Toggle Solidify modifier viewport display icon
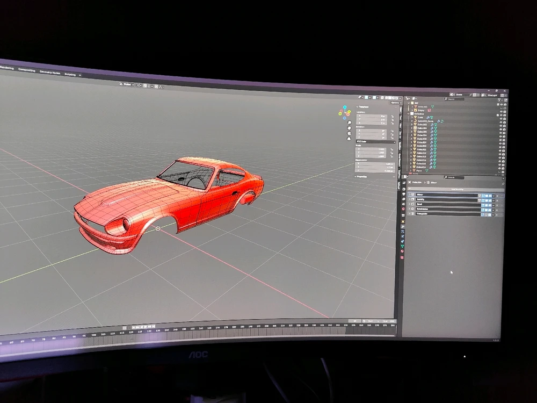537x403 pixels. pyautogui.click(x=487, y=199)
